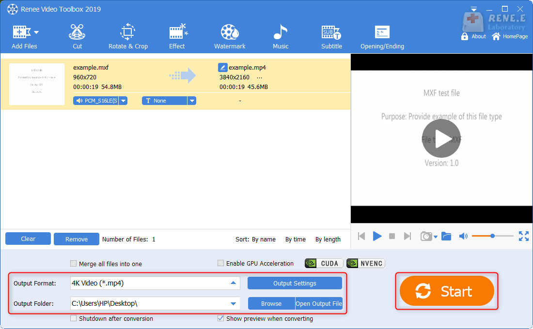Sort files By length
The image size is (533, 329).
328,239
